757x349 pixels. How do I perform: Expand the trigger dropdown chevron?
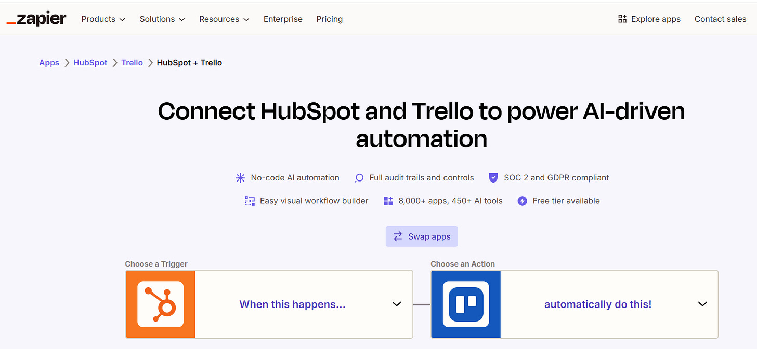(x=397, y=304)
